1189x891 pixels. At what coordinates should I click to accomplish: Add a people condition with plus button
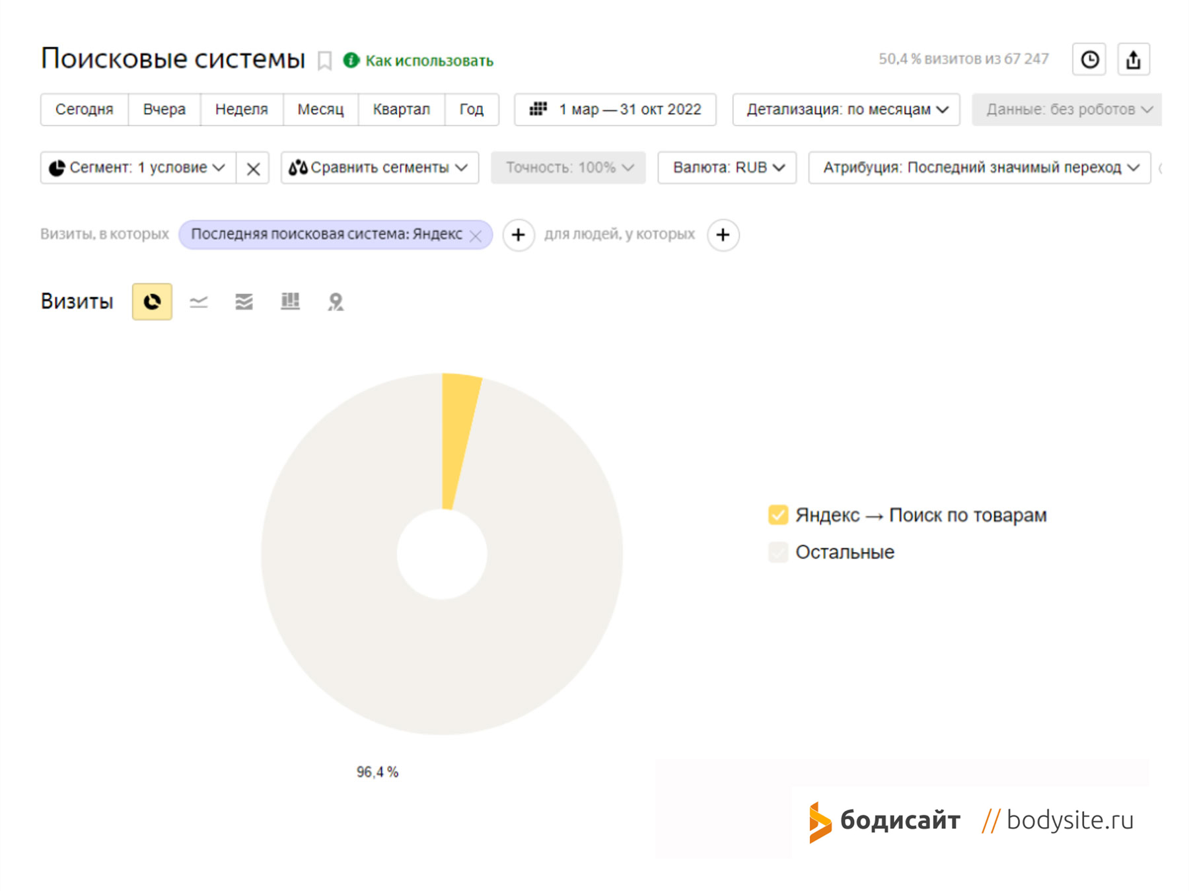click(723, 234)
